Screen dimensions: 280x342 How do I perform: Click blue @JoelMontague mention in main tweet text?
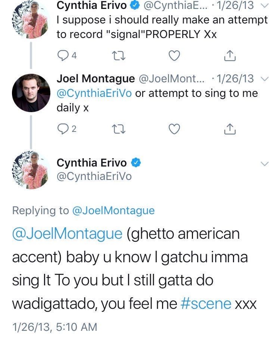67,234
